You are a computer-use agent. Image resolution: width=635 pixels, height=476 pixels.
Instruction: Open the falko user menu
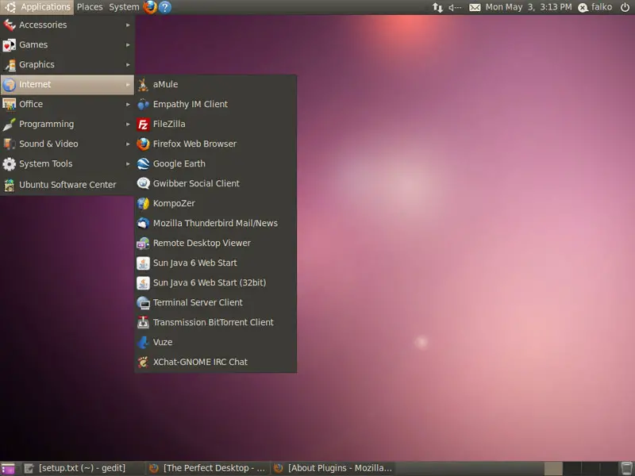click(x=595, y=7)
